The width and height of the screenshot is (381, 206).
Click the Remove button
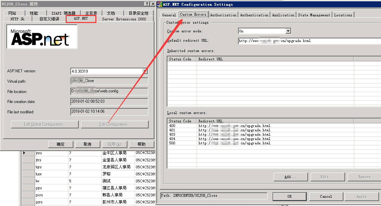(x=364, y=177)
